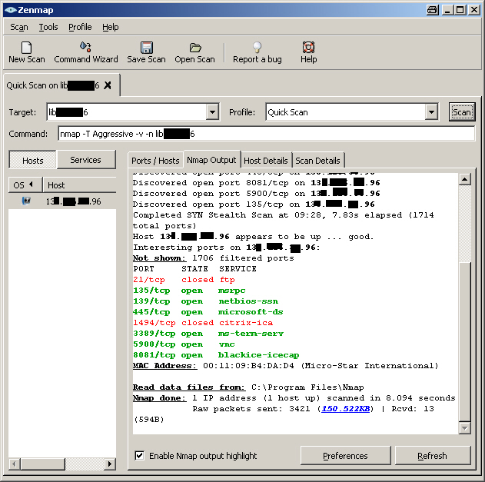Open the Tools menu
Image resolution: width=485 pixels, height=482 pixels.
(x=48, y=27)
